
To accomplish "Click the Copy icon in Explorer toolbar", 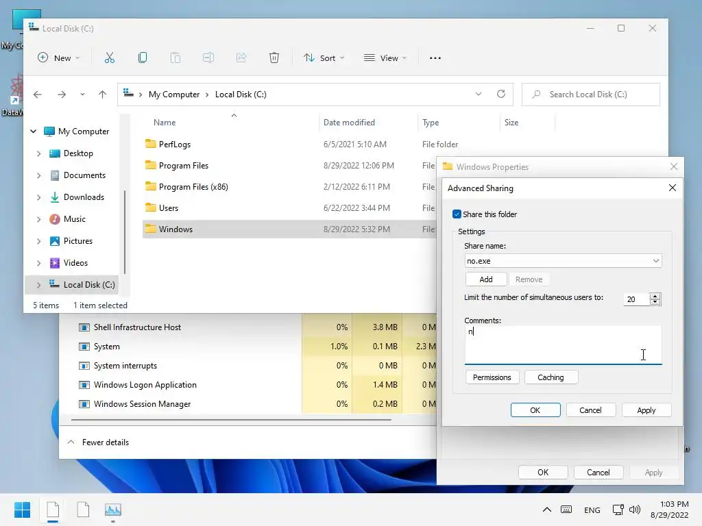I will pyautogui.click(x=143, y=58).
